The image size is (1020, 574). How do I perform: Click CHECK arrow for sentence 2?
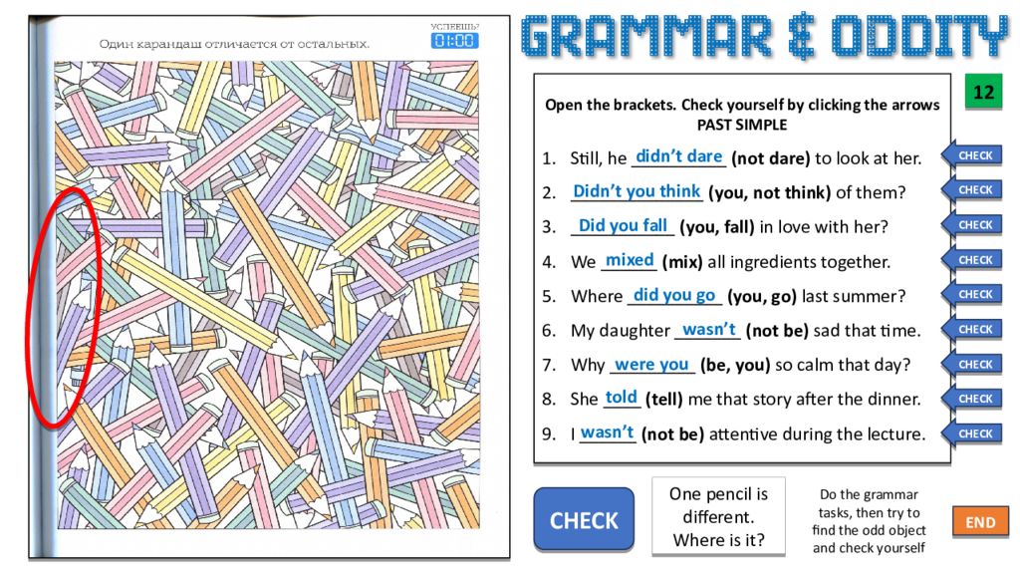pos(971,190)
